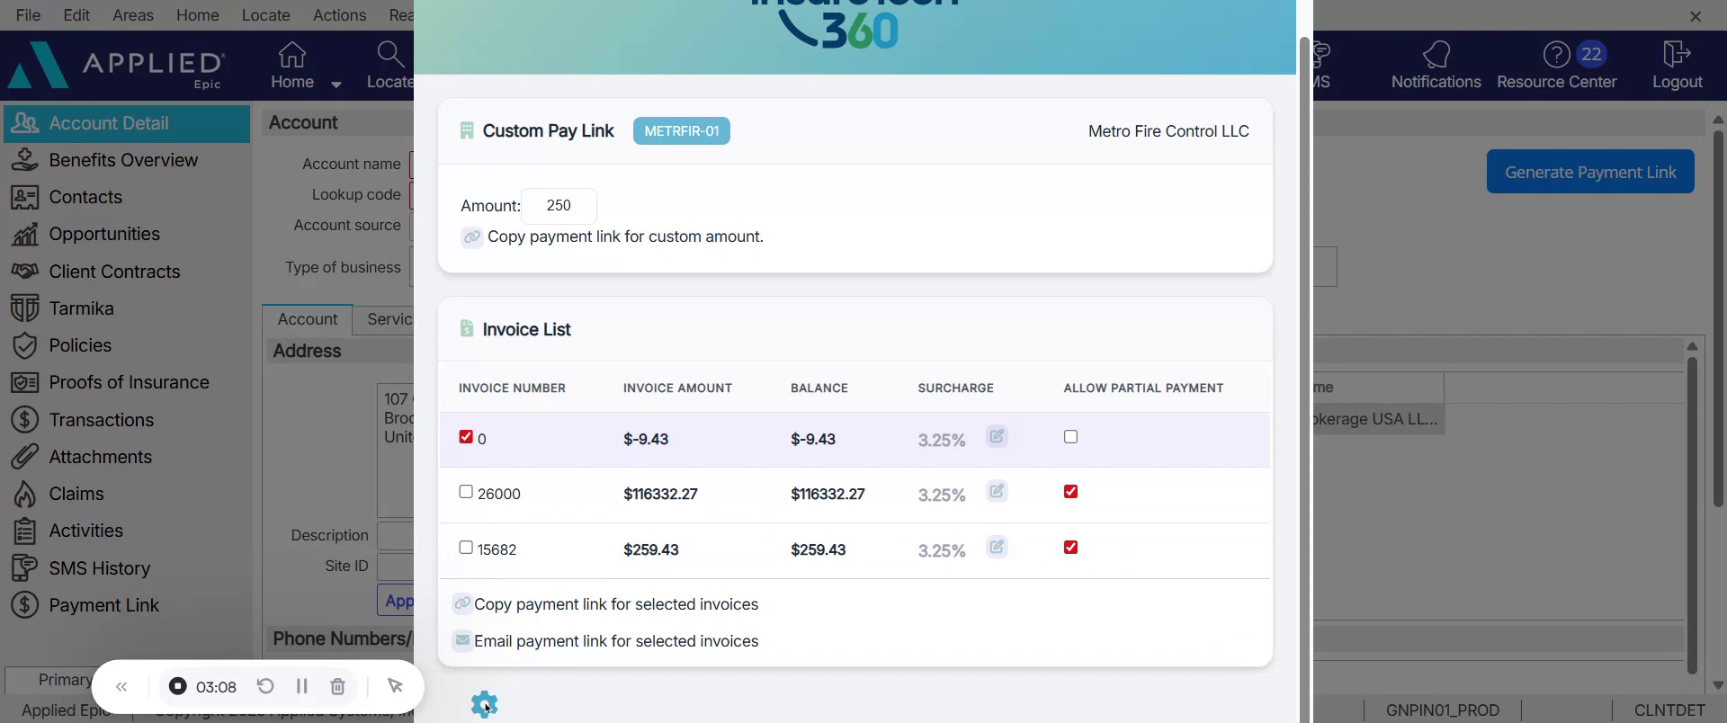Click the Generate Payment Link button
The width and height of the screenshot is (1727, 723).
pyautogui.click(x=1590, y=172)
